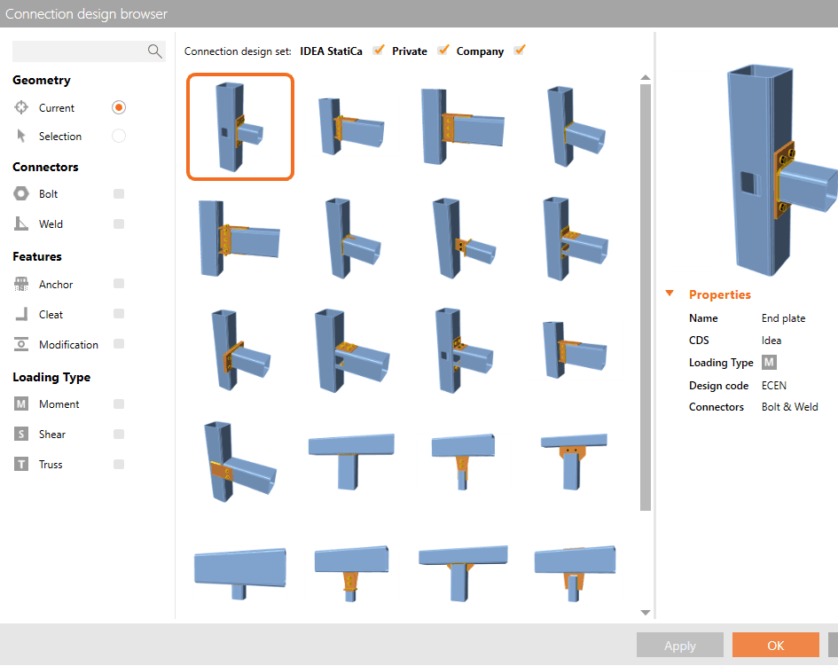The width and height of the screenshot is (838, 666).
Task: Select the Selection geometry radio button
Action: click(x=119, y=136)
